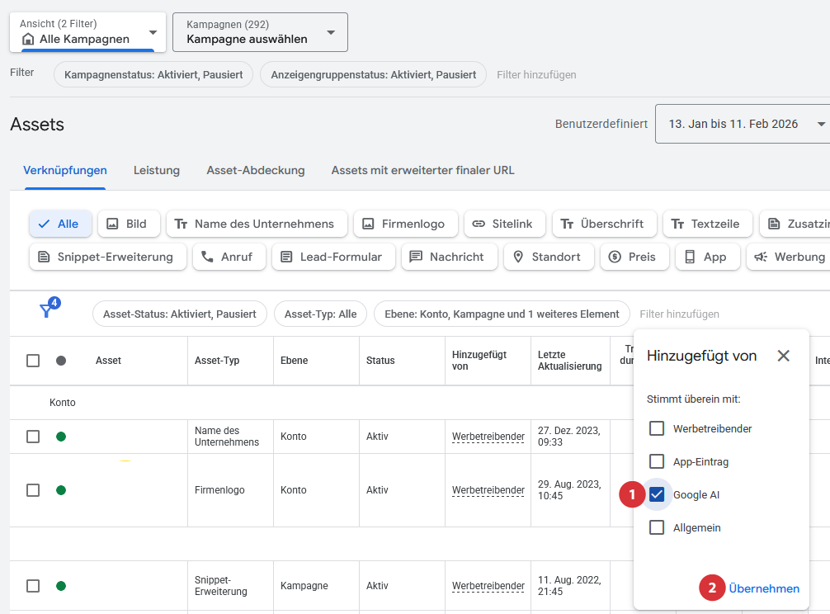Open the Alle Kampagnen view dropdown
The image size is (830, 614).
click(87, 33)
